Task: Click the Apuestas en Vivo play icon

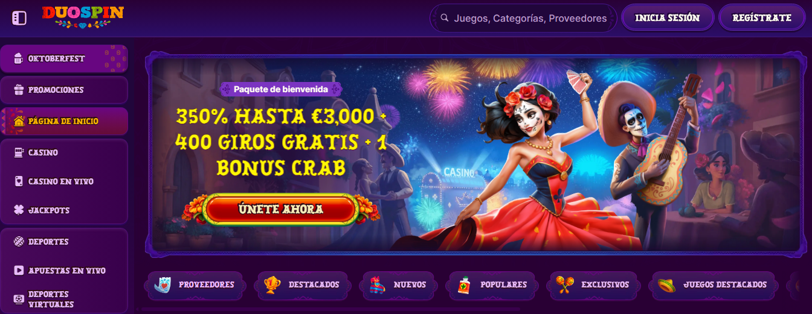Action: 18,271
